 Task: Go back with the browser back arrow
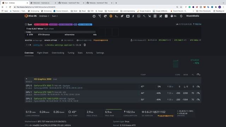coord(2,7)
